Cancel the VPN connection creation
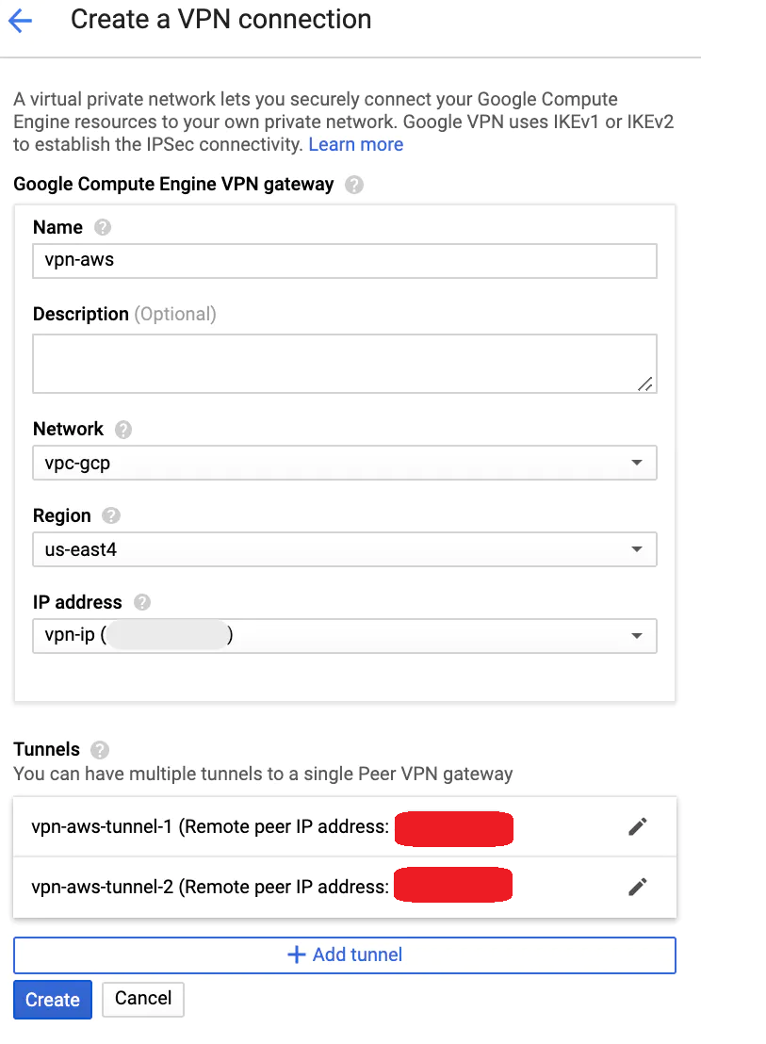This screenshot has height=1044, width=766. (x=142, y=1000)
